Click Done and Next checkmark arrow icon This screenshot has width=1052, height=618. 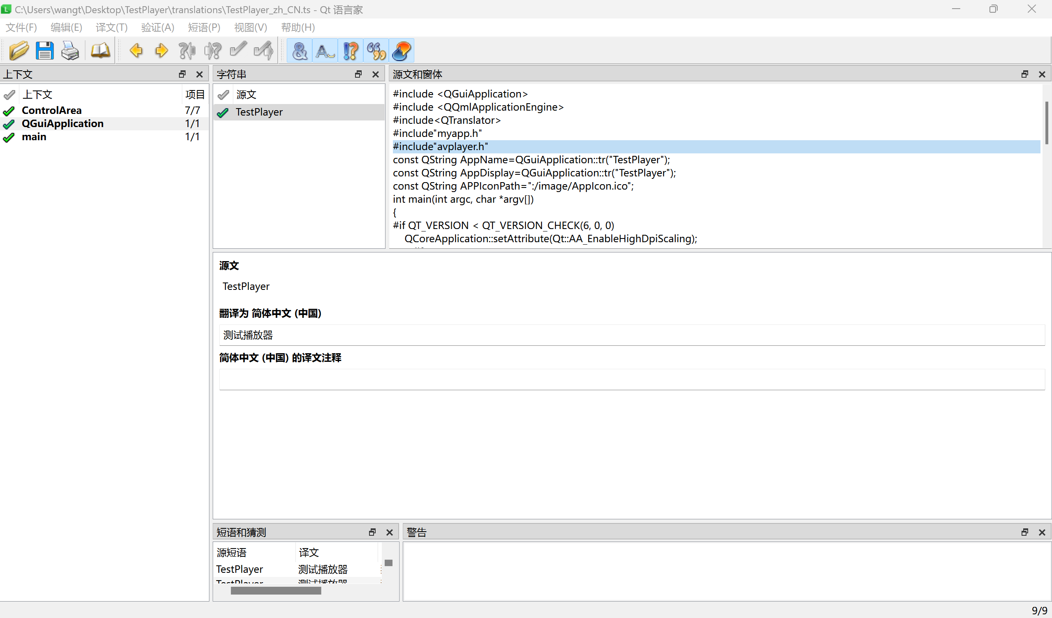pyautogui.click(x=263, y=51)
